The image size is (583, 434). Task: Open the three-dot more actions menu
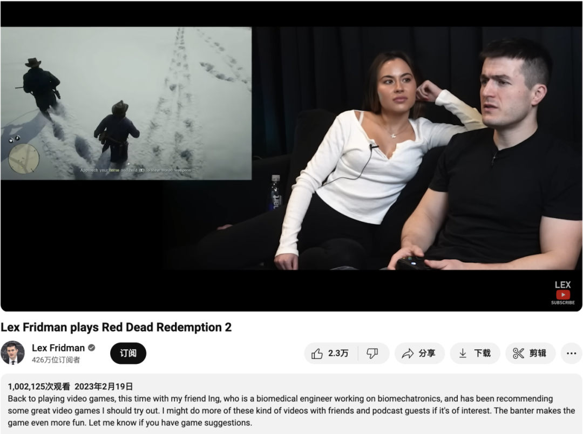[x=572, y=353]
